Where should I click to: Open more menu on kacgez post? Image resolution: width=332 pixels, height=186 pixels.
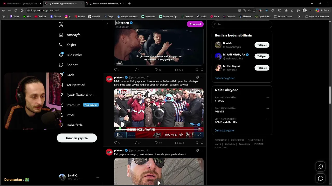[202, 150]
